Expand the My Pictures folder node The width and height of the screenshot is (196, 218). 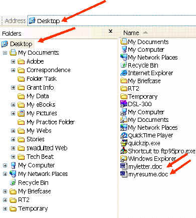click(x=13, y=113)
